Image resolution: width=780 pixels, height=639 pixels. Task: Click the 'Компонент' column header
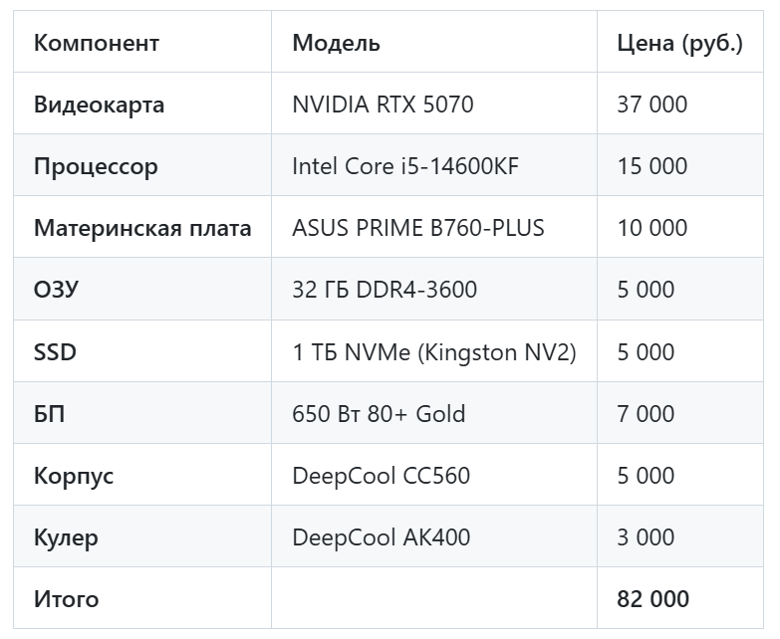tap(97, 43)
